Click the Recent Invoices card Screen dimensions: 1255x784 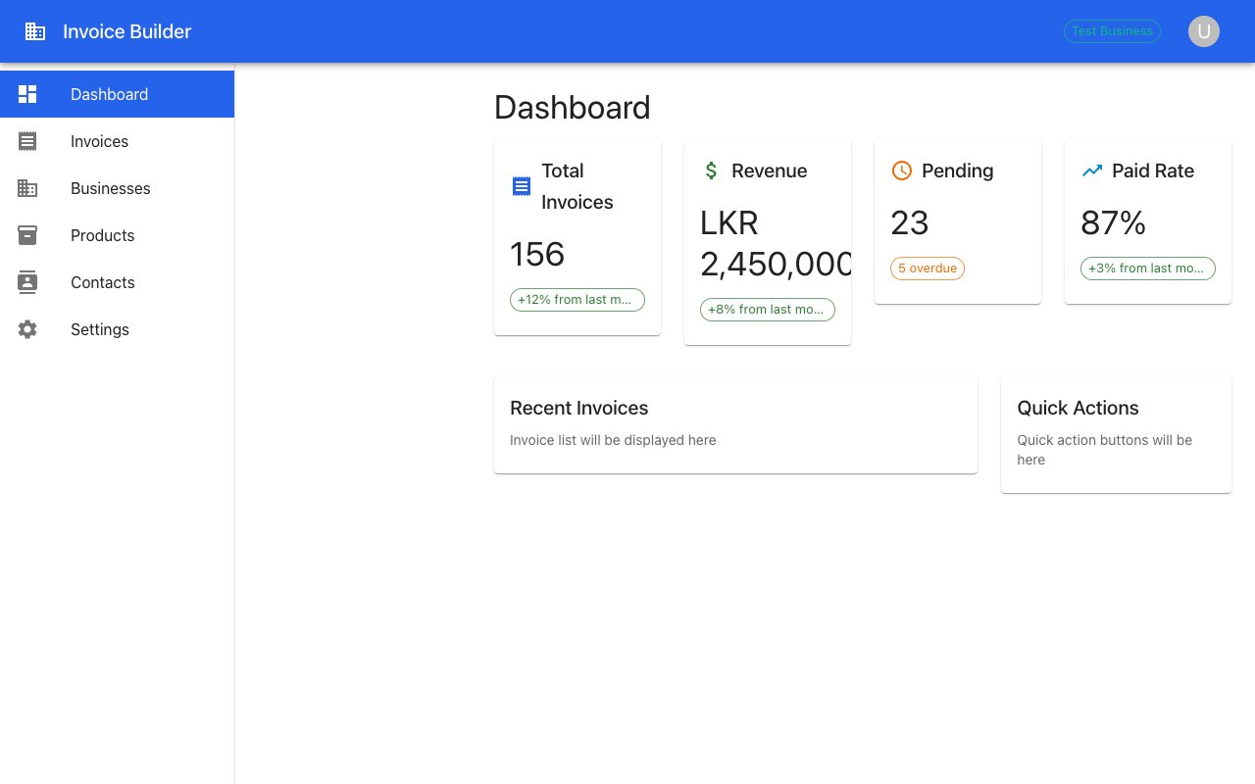(x=735, y=423)
